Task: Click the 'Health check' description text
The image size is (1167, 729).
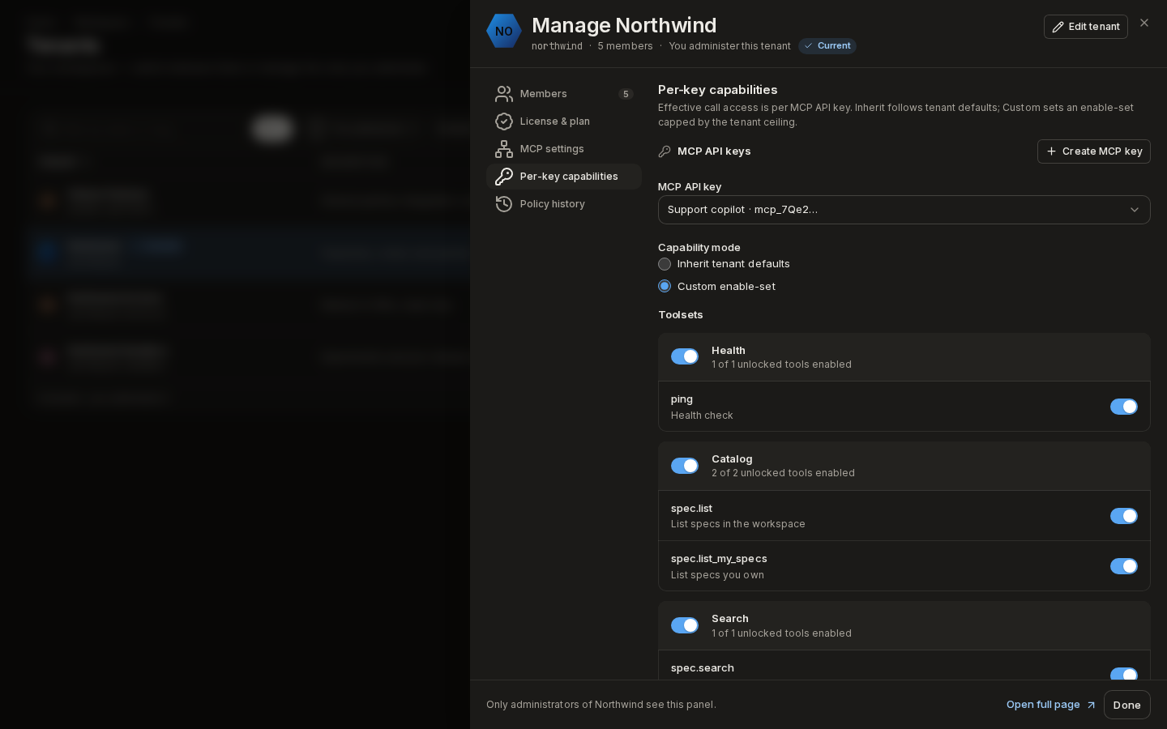Action: click(702, 416)
